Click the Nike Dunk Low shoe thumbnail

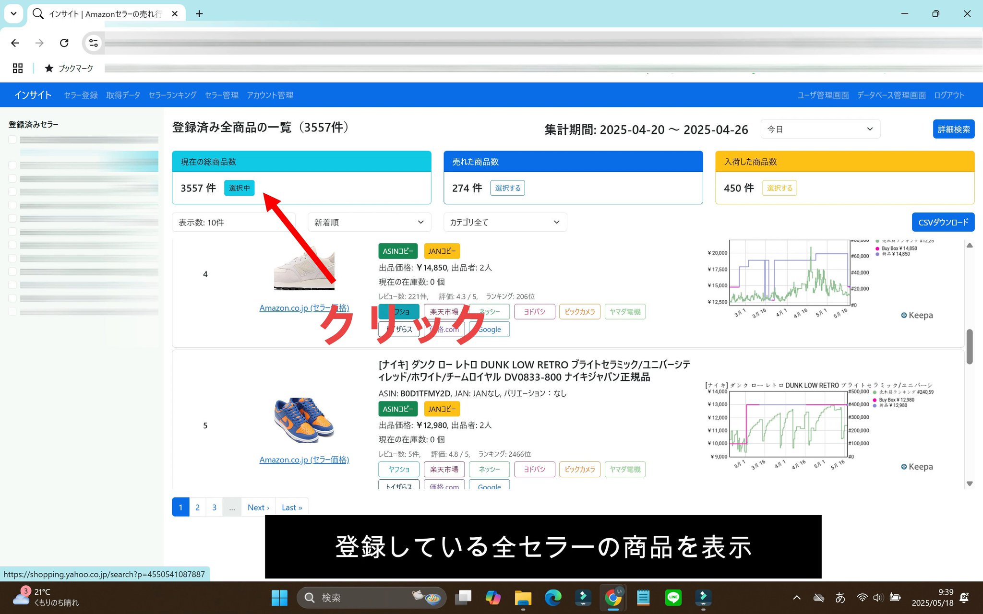pos(304,420)
